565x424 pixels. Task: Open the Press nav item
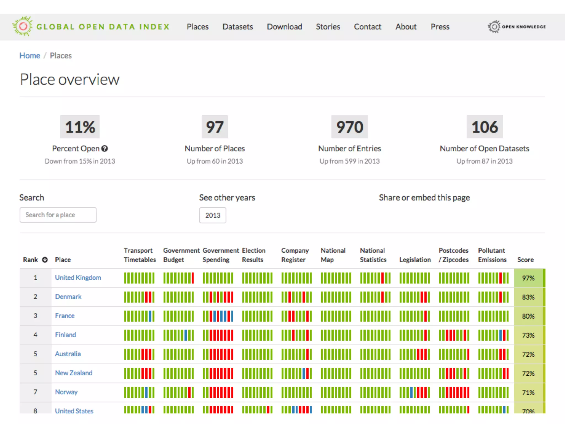pos(440,27)
